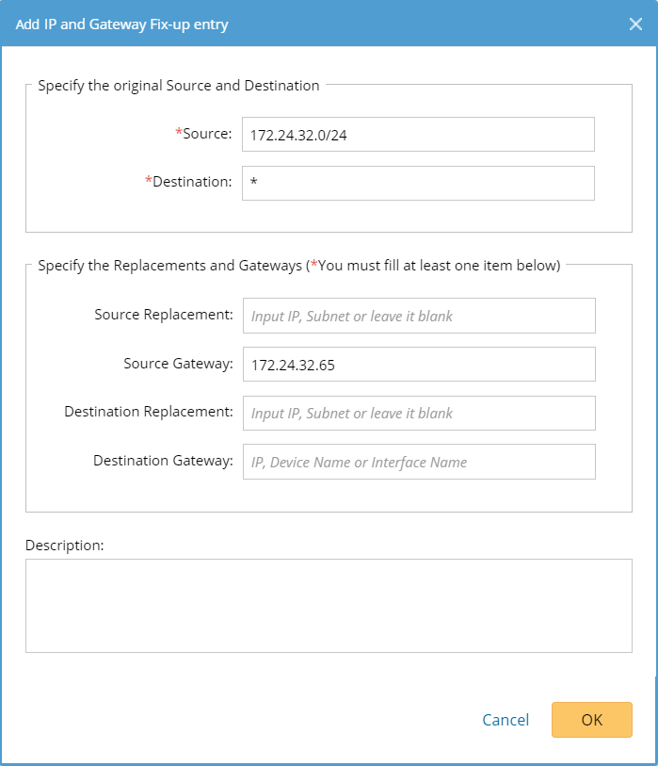658x766 pixels.
Task: Focus the Destination Gateway input field
Action: click(418, 462)
